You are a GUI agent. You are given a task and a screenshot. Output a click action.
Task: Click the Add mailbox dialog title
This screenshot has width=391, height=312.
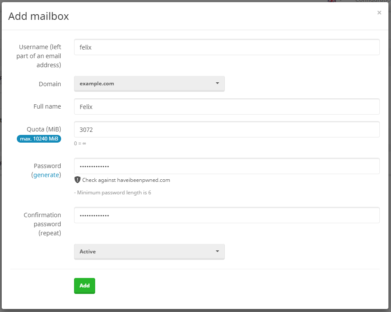(x=38, y=16)
